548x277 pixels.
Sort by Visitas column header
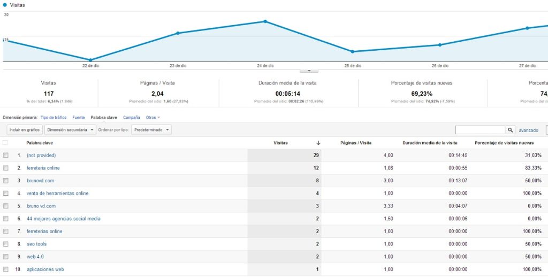pyautogui.click(x=280, y=143)
